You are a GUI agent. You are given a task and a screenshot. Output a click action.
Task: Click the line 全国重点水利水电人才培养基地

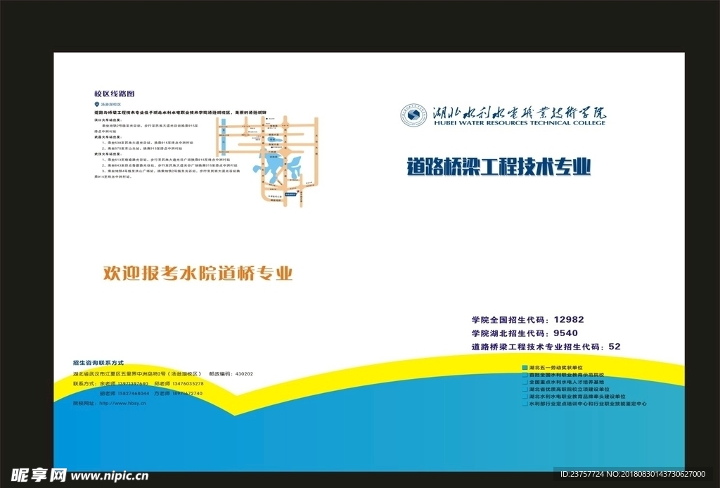point(566,382)
